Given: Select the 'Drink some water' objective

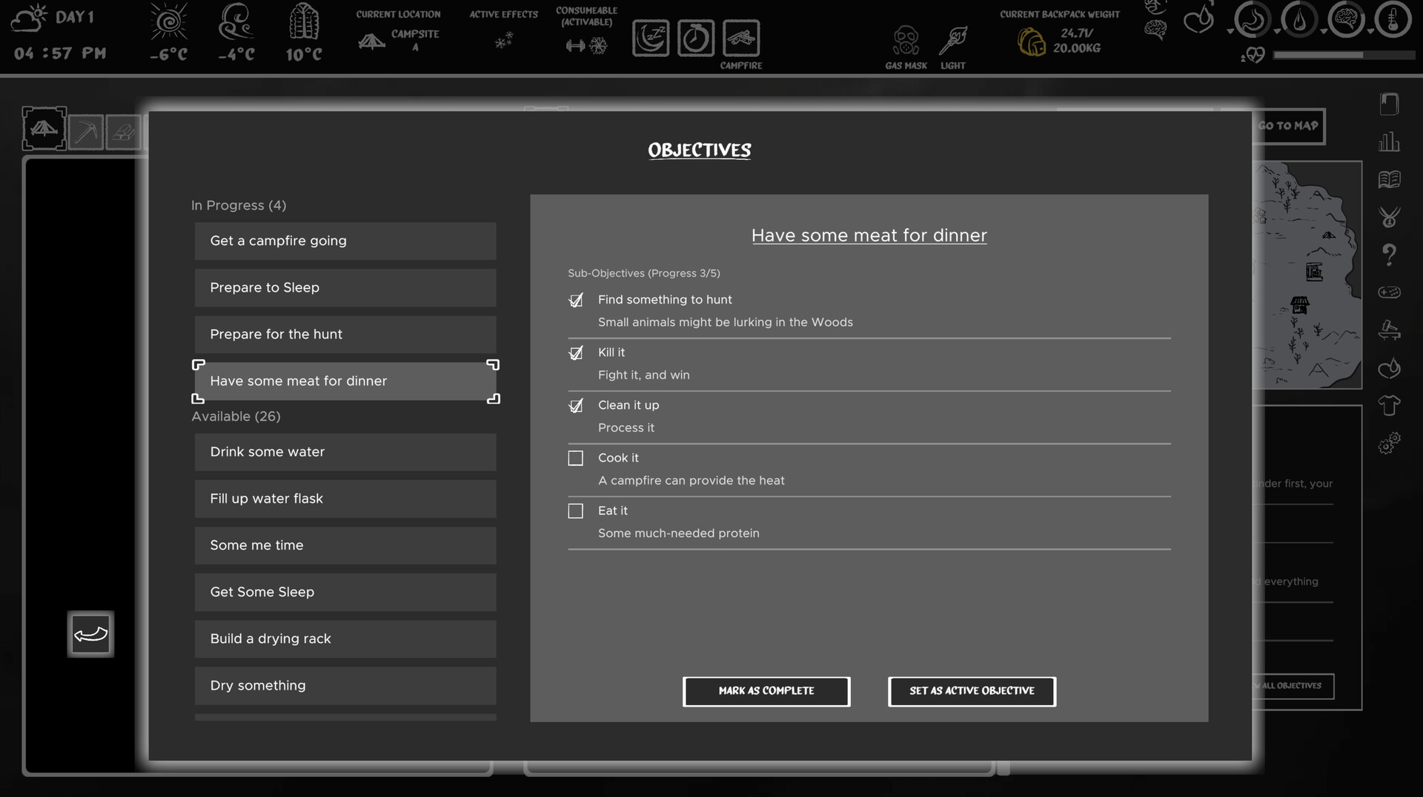Looking at the screenshot, I should 345,452.
